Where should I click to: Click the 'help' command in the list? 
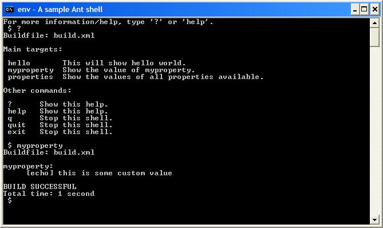point(17,112)
